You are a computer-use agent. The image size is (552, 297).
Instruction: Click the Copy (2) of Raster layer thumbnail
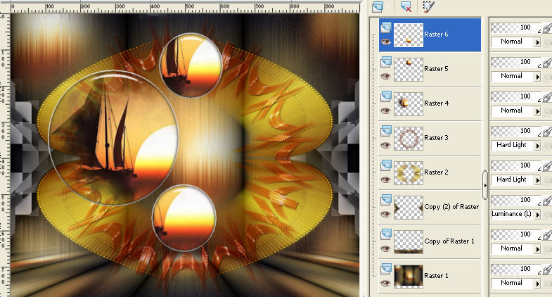point(409,208)
